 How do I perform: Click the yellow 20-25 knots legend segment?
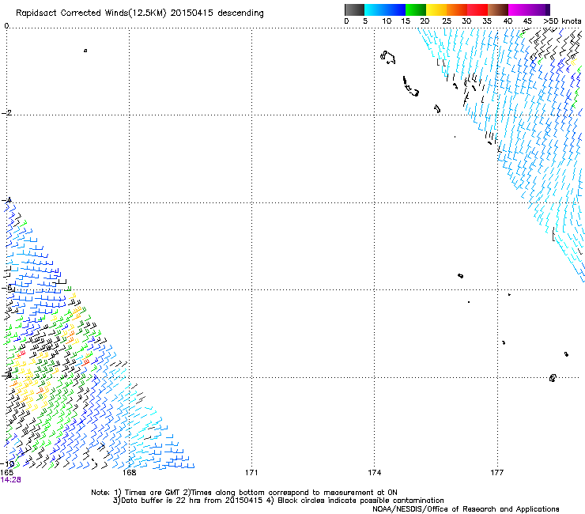(x=436, y=9)
